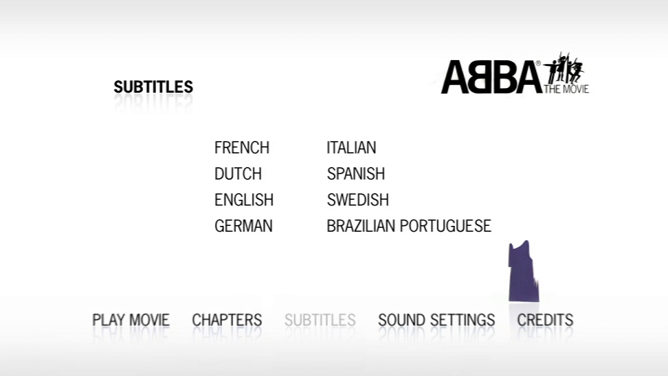Open Sound Settings

436,320
